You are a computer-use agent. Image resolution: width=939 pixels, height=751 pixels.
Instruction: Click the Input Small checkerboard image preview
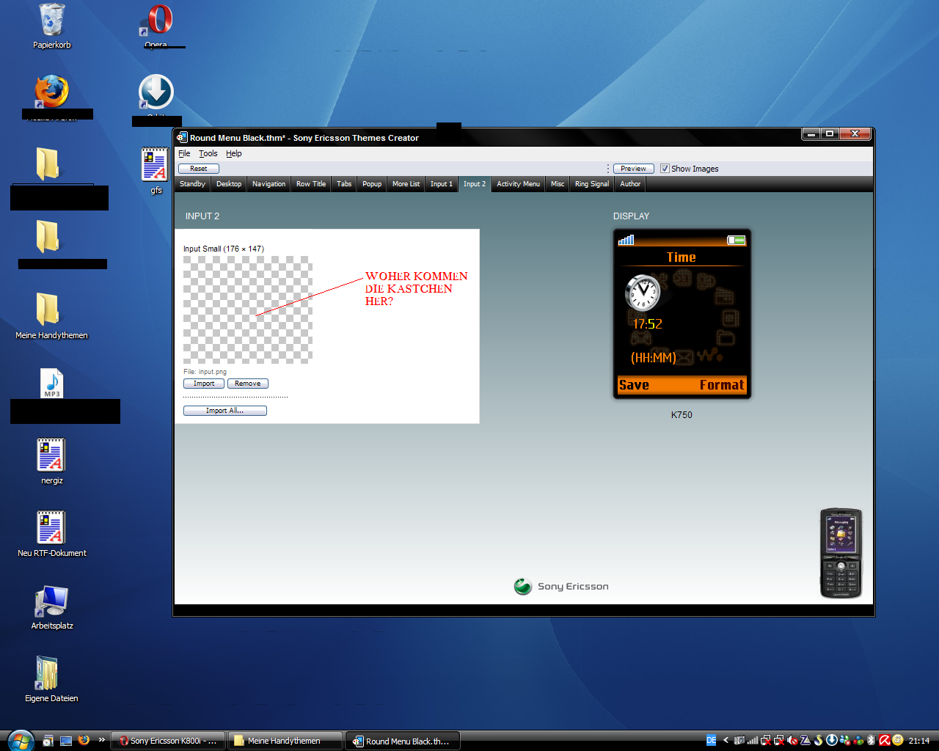248,309
